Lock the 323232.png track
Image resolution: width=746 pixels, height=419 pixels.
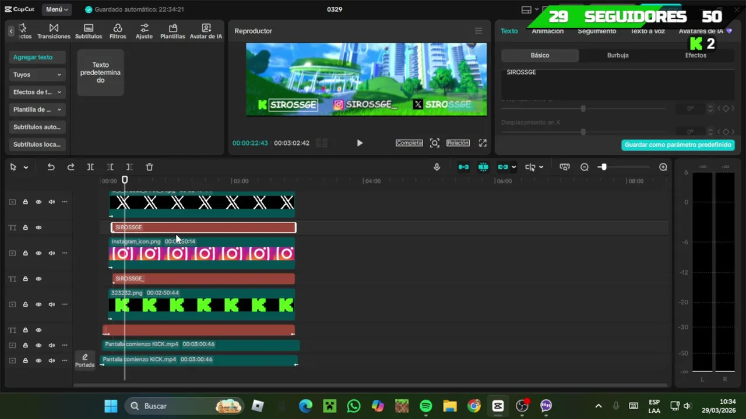pos(25,304)
